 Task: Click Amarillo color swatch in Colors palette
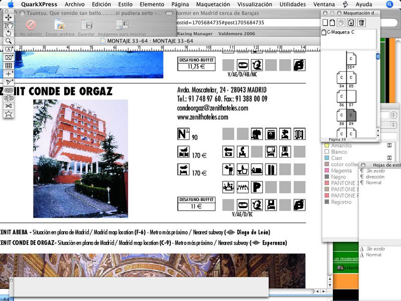click(x=327, y=145)
